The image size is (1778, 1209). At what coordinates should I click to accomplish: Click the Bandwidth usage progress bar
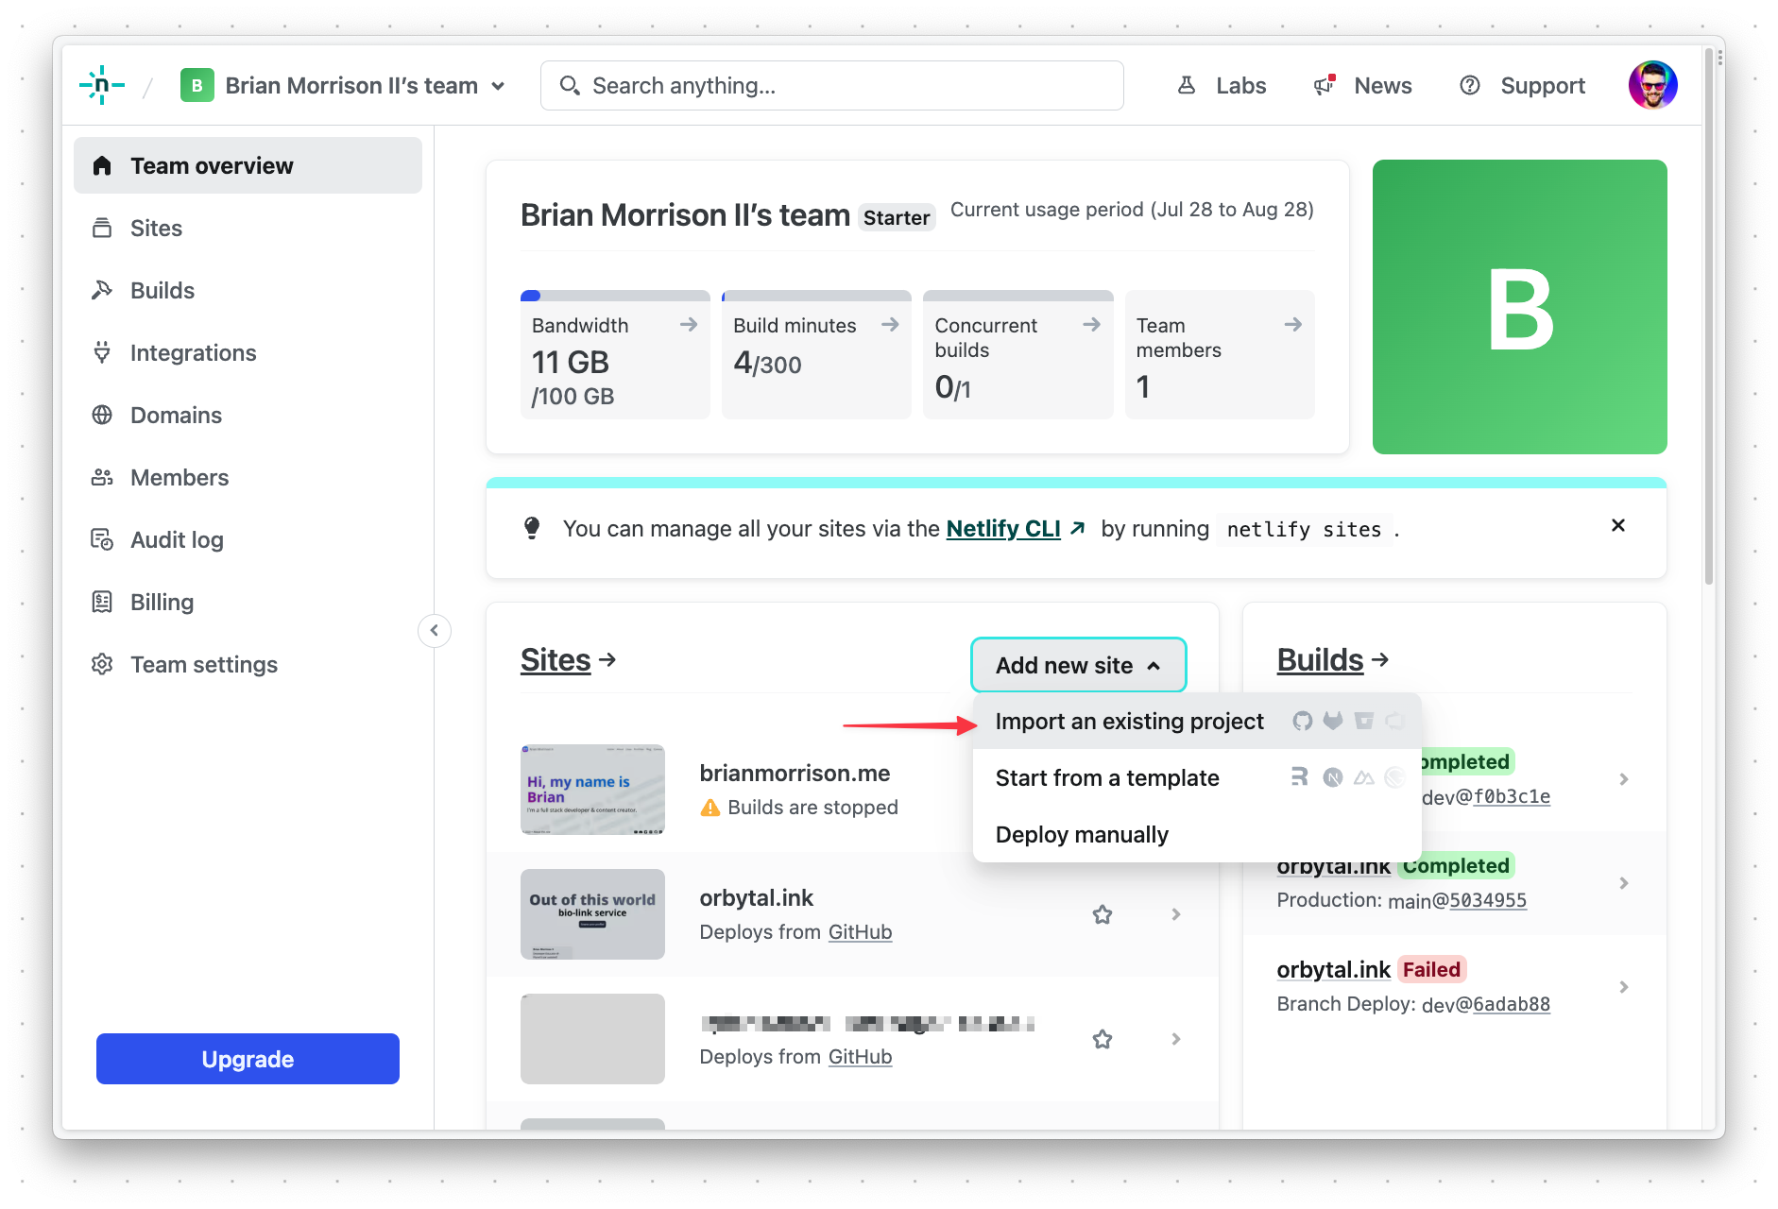click(x=614, y=295)
